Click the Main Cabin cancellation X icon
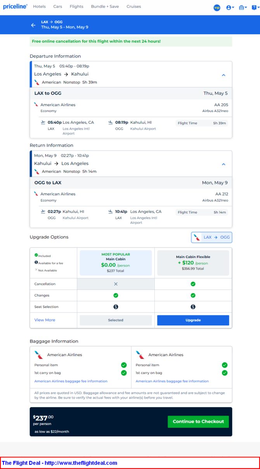This screenshot has width=260, height=469. pyautogui.click(x=116, y=284)
